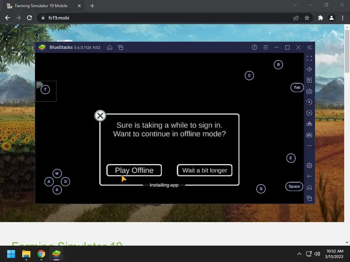Open BlueStacks hamburger menu
This screenshot has height=262, width=350.
click(265, 47)
